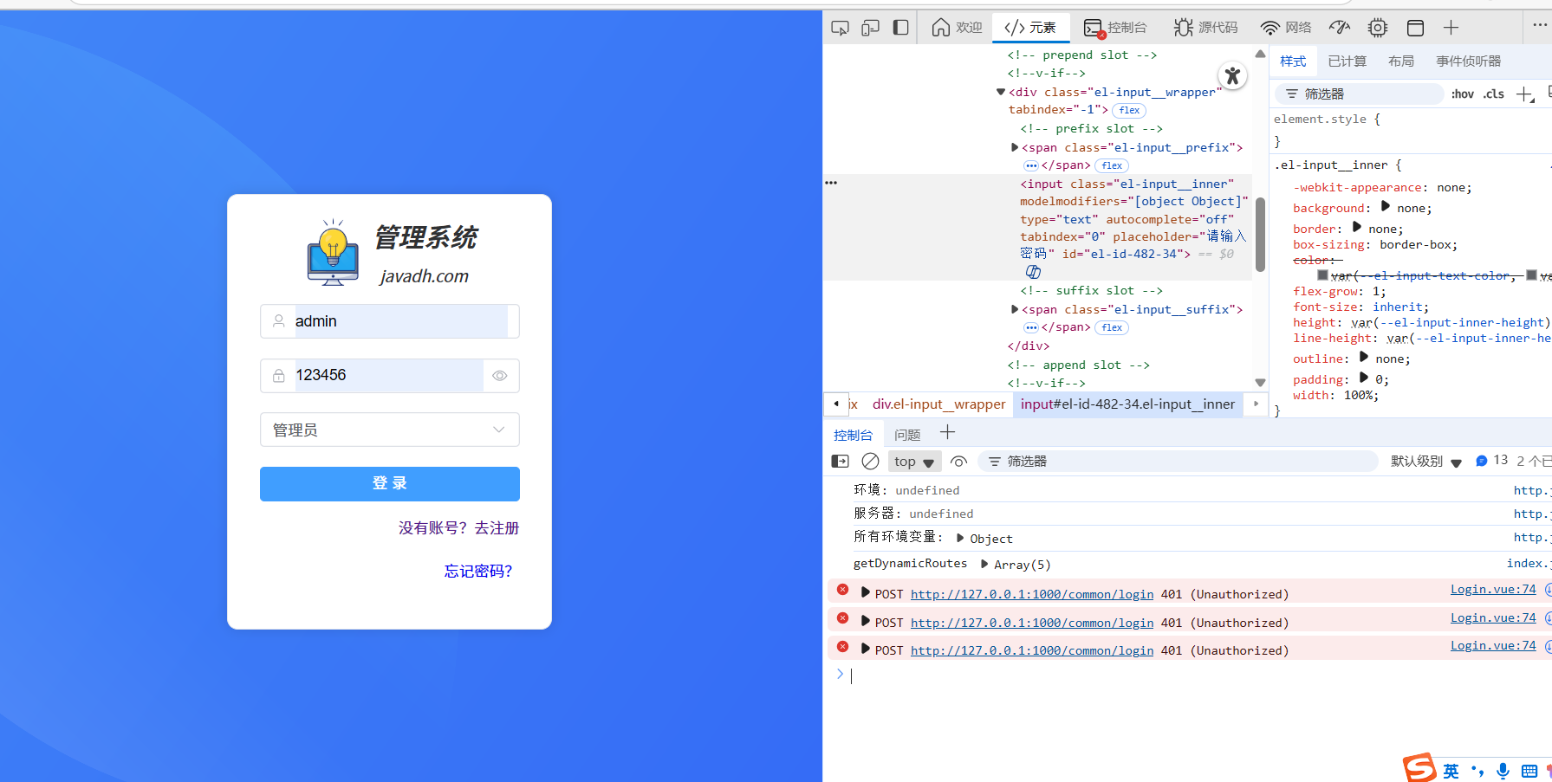Toggle the DevTools sidebar dock icon
The height and width of the screenshot is (782, 1552).
pos(901,28)
